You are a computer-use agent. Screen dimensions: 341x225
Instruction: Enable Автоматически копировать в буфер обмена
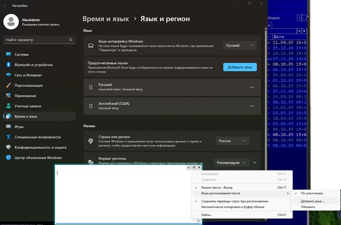point(233,207)
